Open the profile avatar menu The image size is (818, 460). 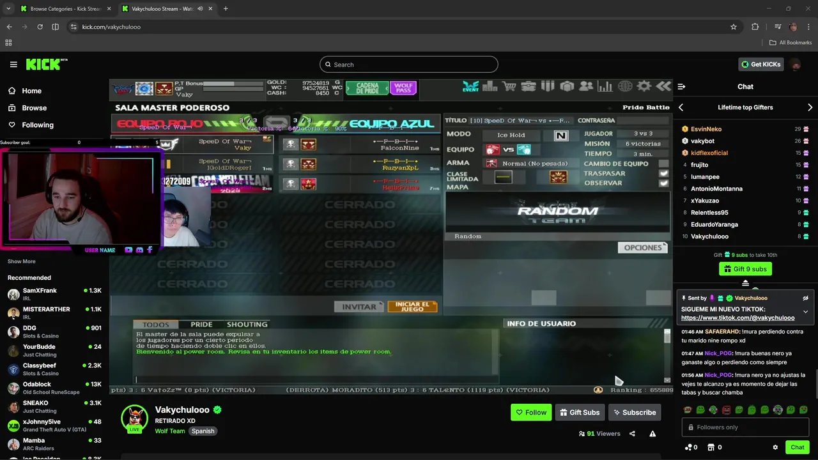(796, 65)
